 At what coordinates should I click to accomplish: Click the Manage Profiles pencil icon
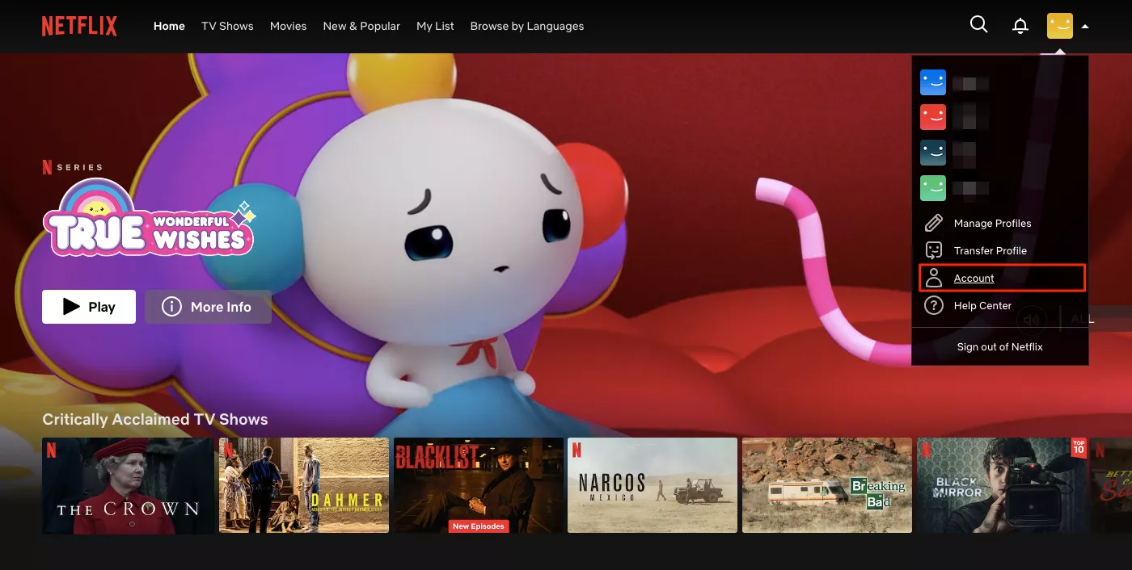(934, 223)
